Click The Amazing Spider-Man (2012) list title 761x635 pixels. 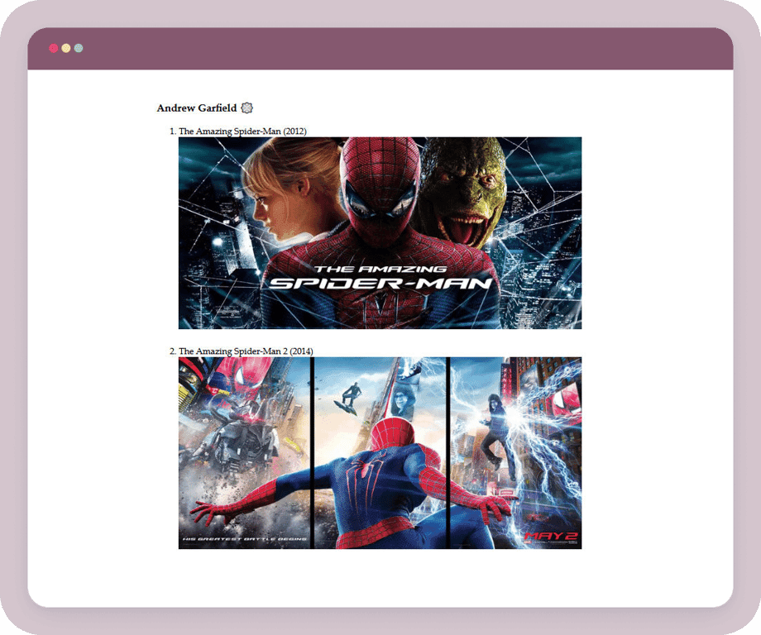(x=242, y=131)
